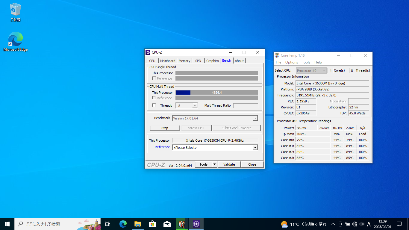Screen dimensions: 409x230
Task: Click the Task View taskbar icon
Action: click(x=108, y=224)
